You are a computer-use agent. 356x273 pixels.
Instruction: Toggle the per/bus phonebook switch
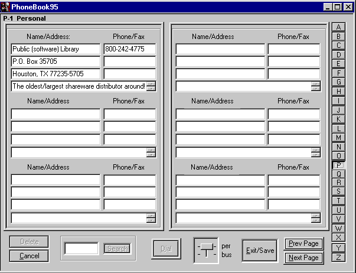[x=205, y=250]
